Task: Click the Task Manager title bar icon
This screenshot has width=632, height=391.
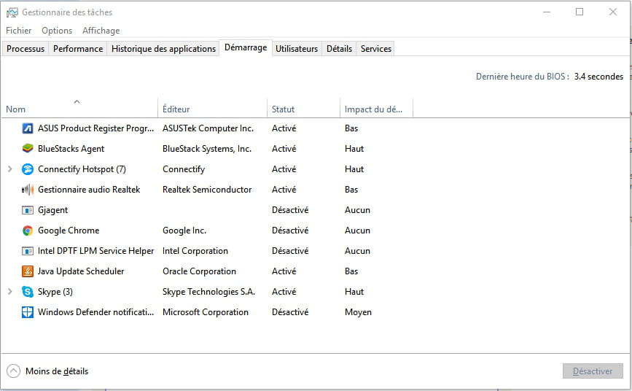Action: tap(12, 12)
